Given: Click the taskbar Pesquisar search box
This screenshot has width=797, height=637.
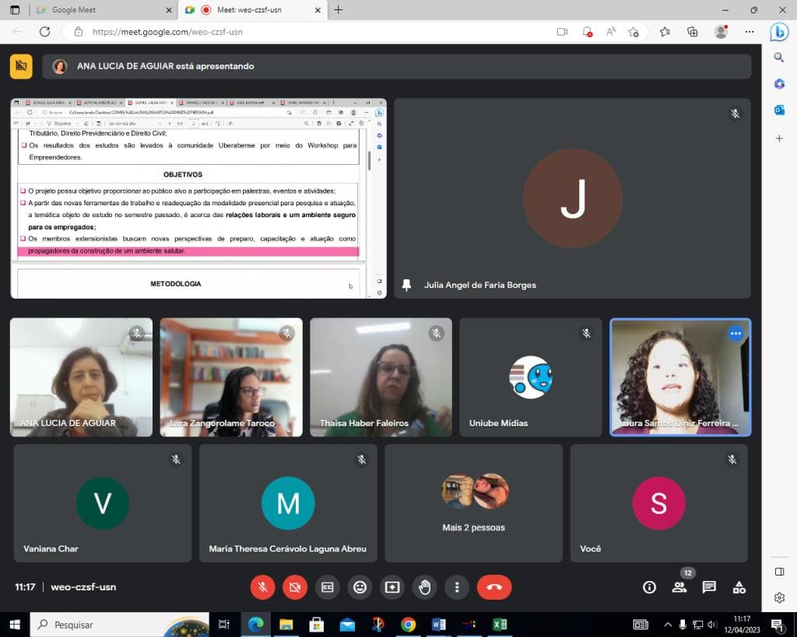Looking at the screenshot, I should [119, 625].
